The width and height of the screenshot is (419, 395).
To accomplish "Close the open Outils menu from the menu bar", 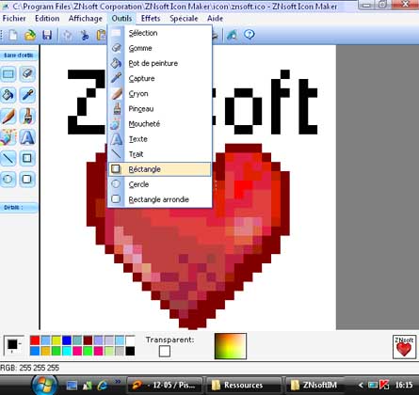I will click(121, 19).
